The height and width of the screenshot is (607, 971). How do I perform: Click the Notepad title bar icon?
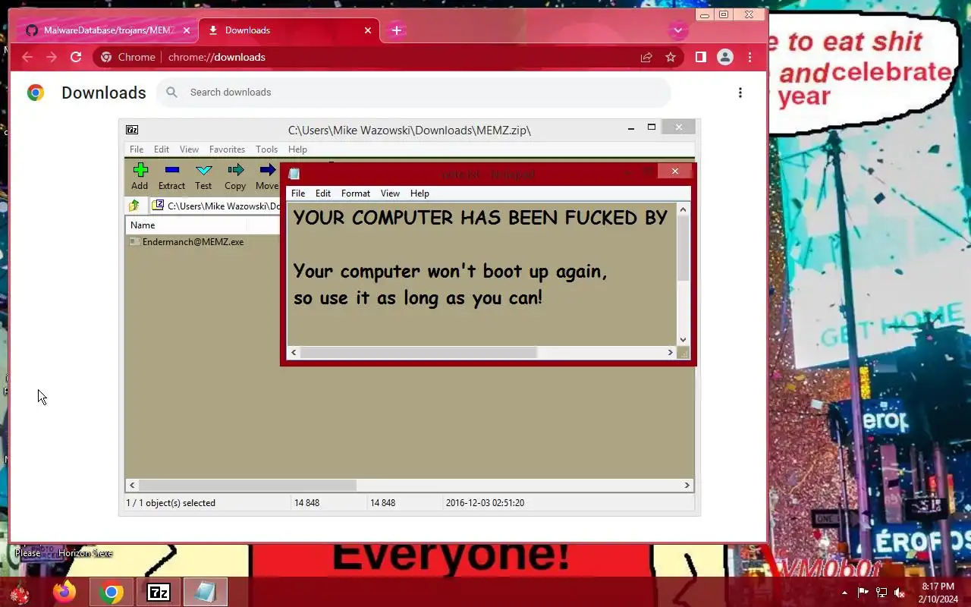pyautogui.click(x=294, y=174)
